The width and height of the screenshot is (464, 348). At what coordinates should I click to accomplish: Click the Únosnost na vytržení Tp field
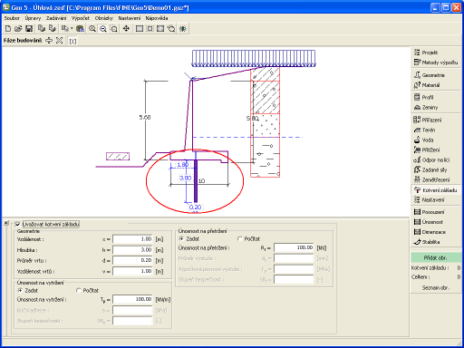point(132,299)
